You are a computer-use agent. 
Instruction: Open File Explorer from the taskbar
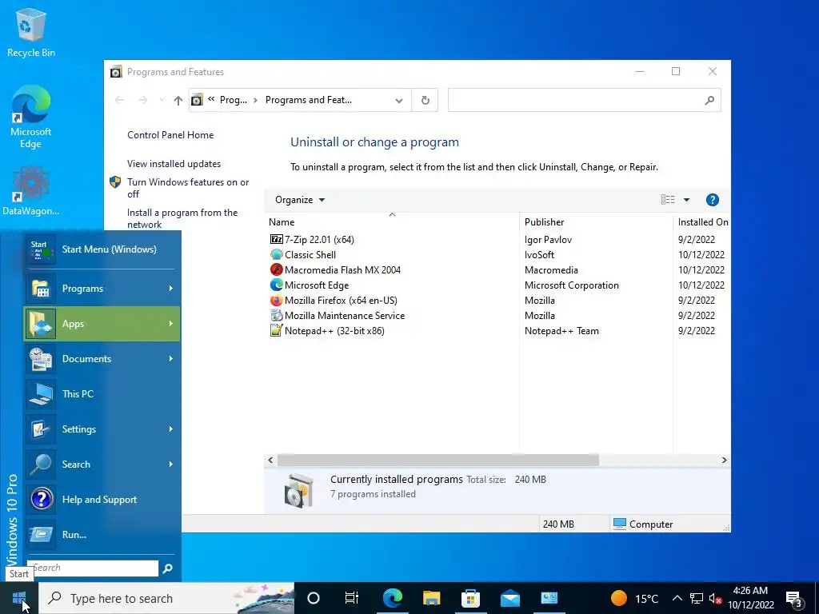coord(431,598)
